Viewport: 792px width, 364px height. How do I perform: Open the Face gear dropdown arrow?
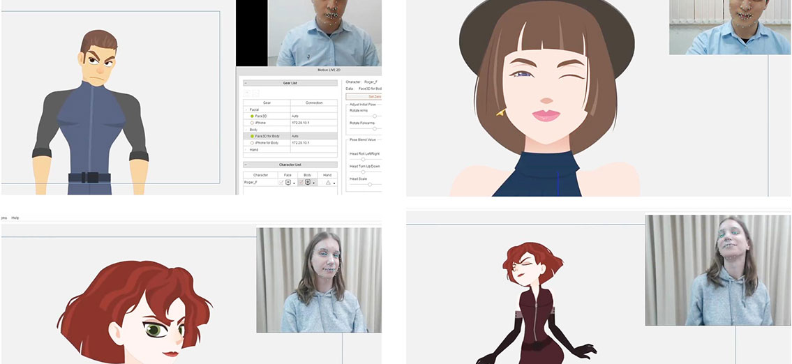(x=294, y=183)
